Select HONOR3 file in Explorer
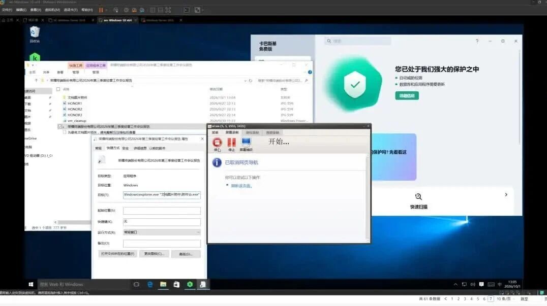The height and width of the screenshot is (306, 547). pos(75,115)
